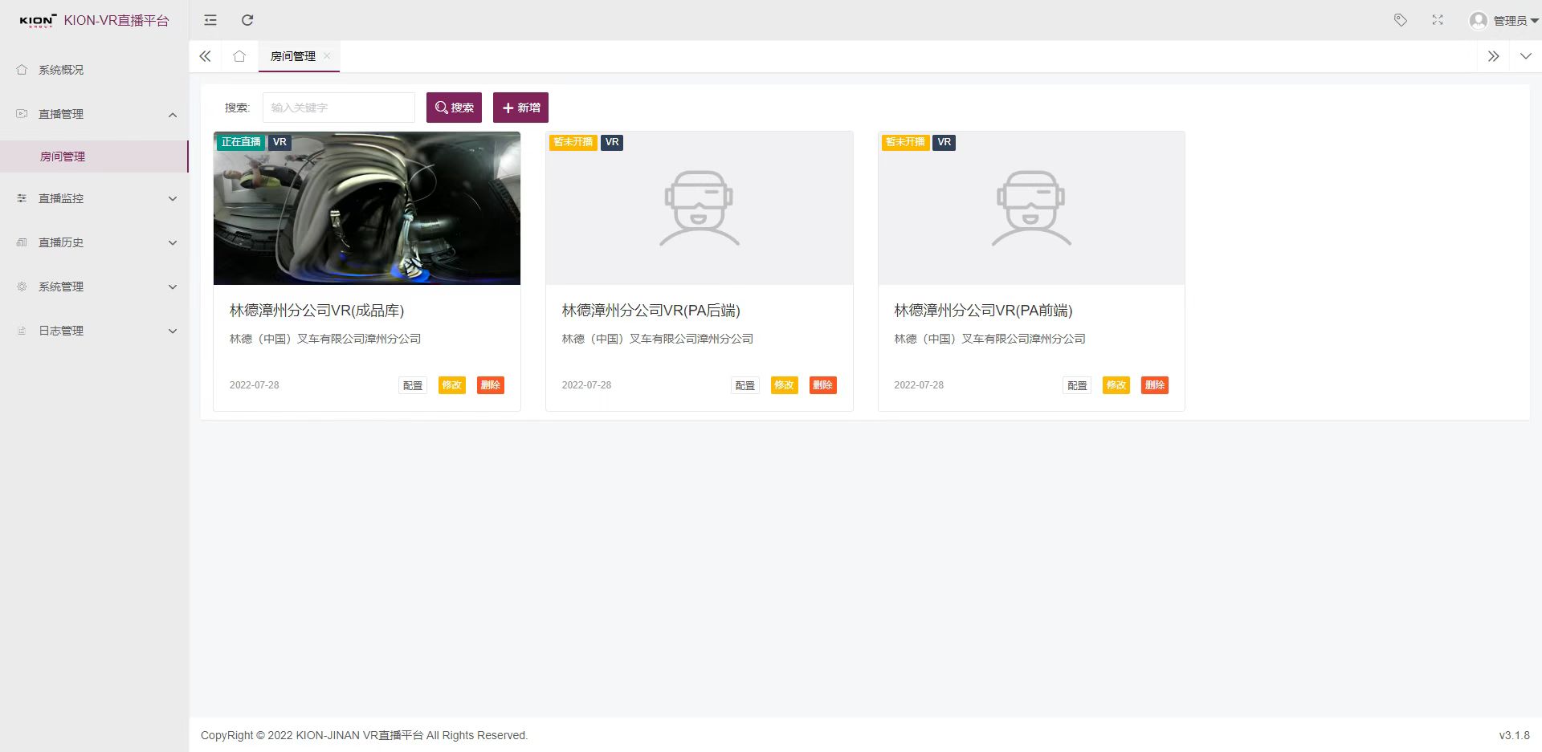
Task: Click 暂未开播 badge on PA后端 card
Action: [573, 142]
